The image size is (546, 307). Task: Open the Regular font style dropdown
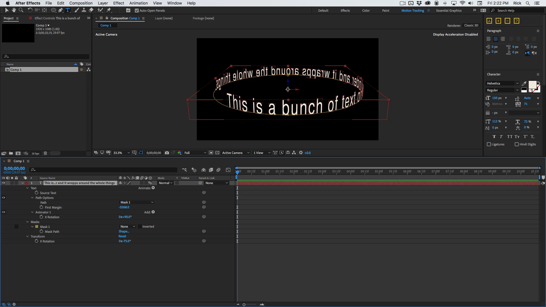tap(503, 90)
